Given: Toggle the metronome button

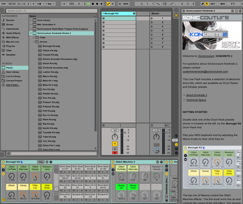Looking at the screenshot, I should coord(39,4).
